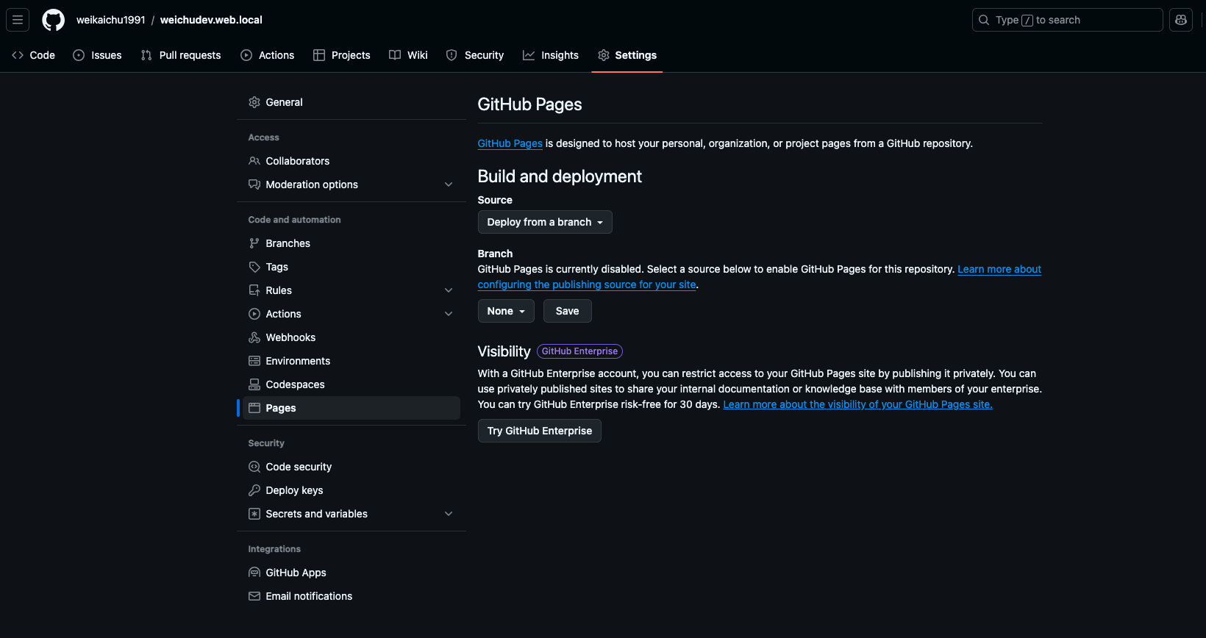This screenshot has width=1206, height=638.
Task: Go to the Actions tab in top nav
Action: pos(268,55)
